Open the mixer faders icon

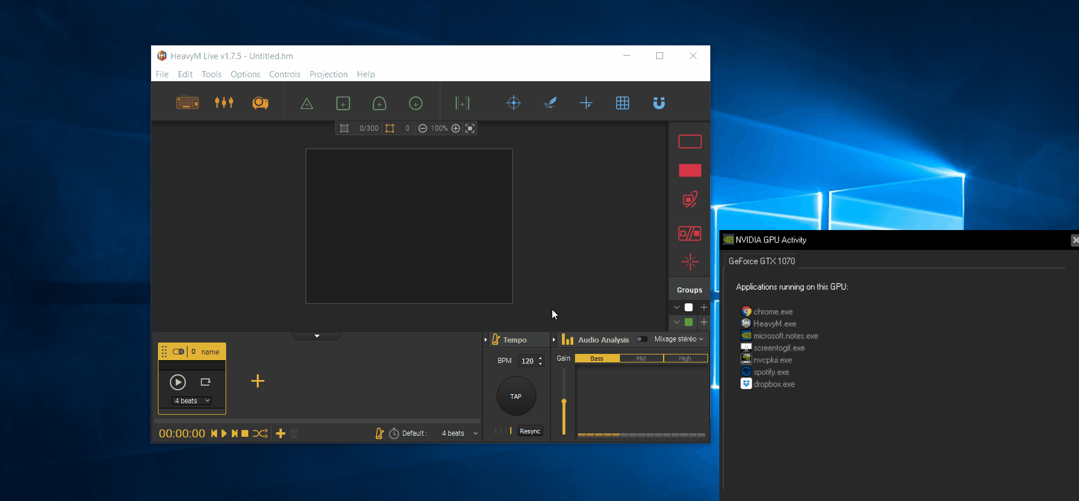click(x=224, y=103)
